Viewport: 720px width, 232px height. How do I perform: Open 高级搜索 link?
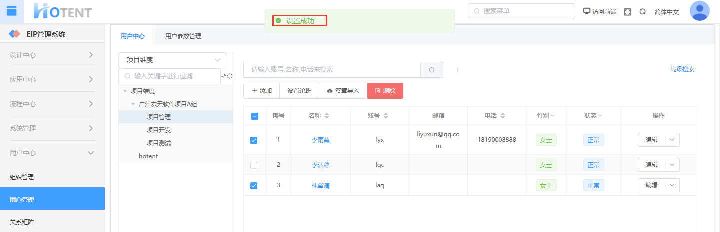682,69
